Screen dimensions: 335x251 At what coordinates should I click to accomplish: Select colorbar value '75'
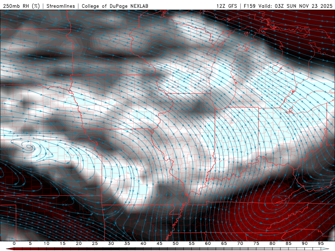tap(256, 243)
